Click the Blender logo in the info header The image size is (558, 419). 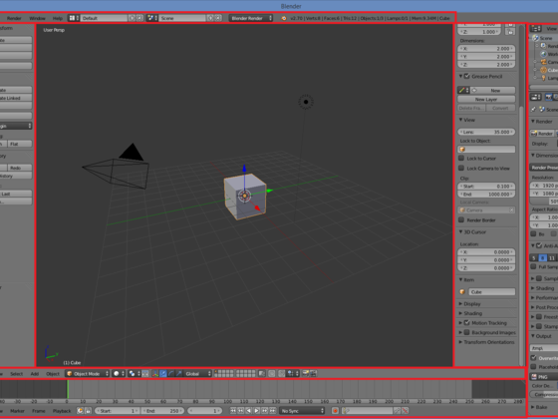pyautogui.click(x=284, y=18)
